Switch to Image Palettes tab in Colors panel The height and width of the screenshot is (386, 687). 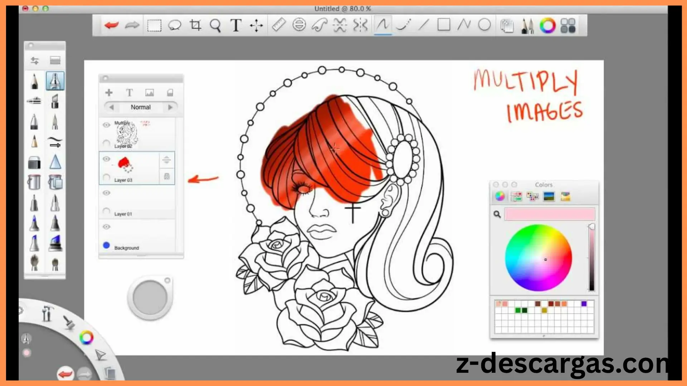549,196
